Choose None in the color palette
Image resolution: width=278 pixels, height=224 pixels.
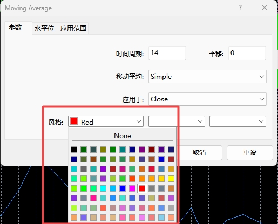coord(123,135)
